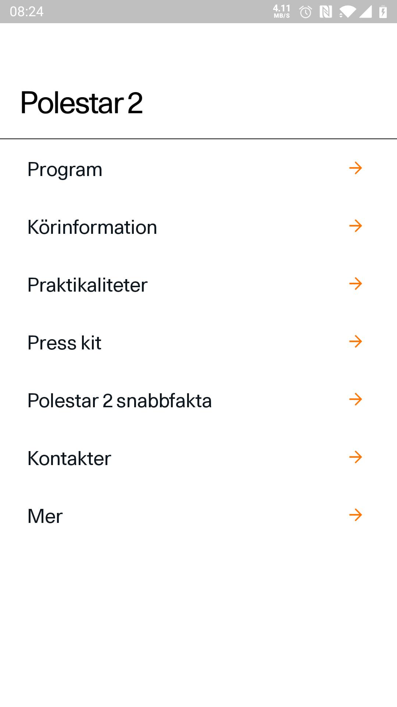Tap the Wi-Fi signal status icon
The image size is (397, 707).
pos(347,12)
